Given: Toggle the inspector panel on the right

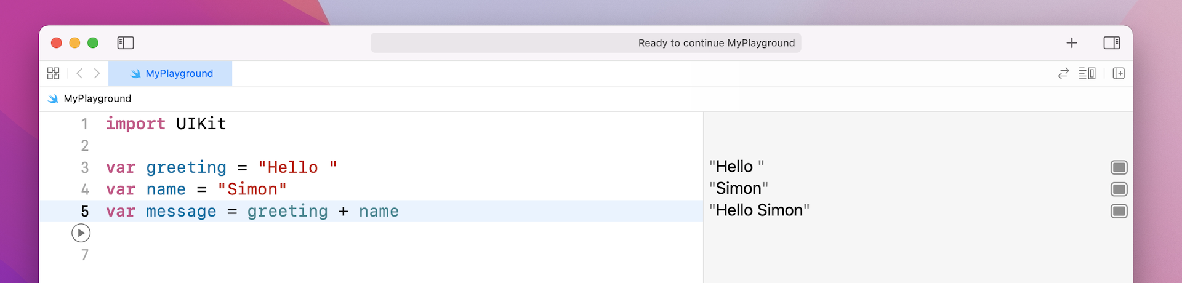Looking at the screenshot, I should [1111, 42].
